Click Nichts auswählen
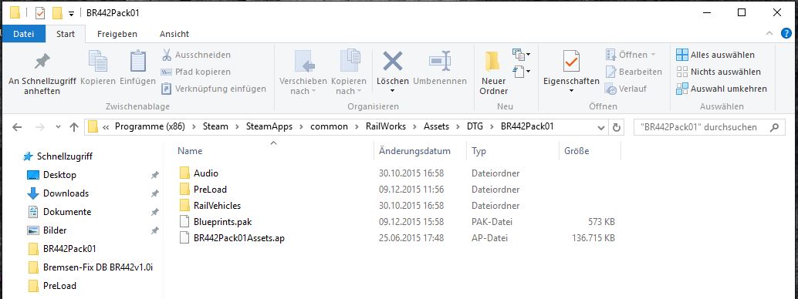Screen dimensions: 798x299 (x=718, y=72)
